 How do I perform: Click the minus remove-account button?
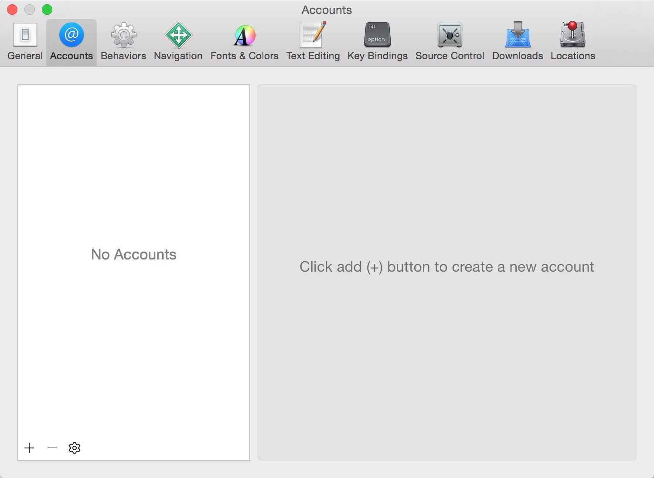[52, 448]
